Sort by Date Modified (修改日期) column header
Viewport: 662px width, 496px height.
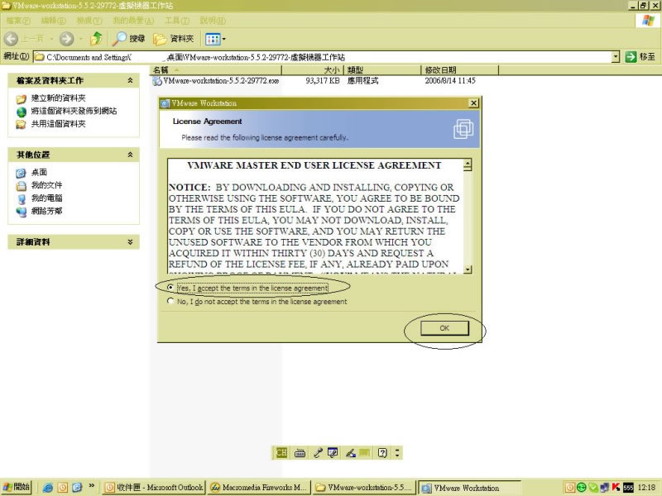click(460, 70)
